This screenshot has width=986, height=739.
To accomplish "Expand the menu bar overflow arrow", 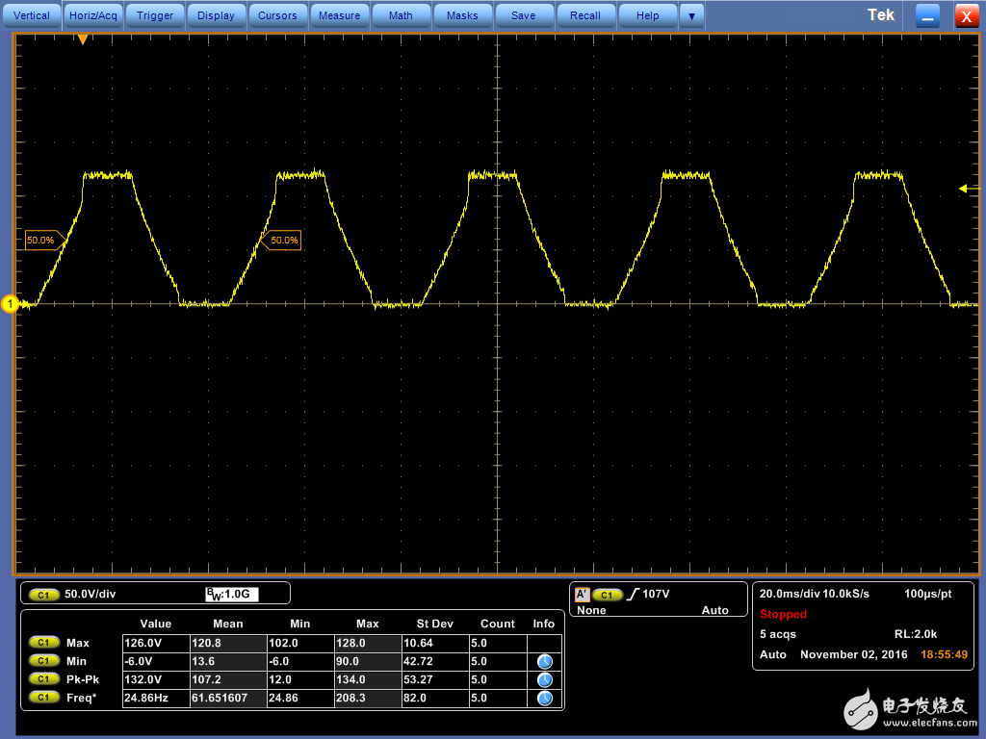I will pos(690,15).
